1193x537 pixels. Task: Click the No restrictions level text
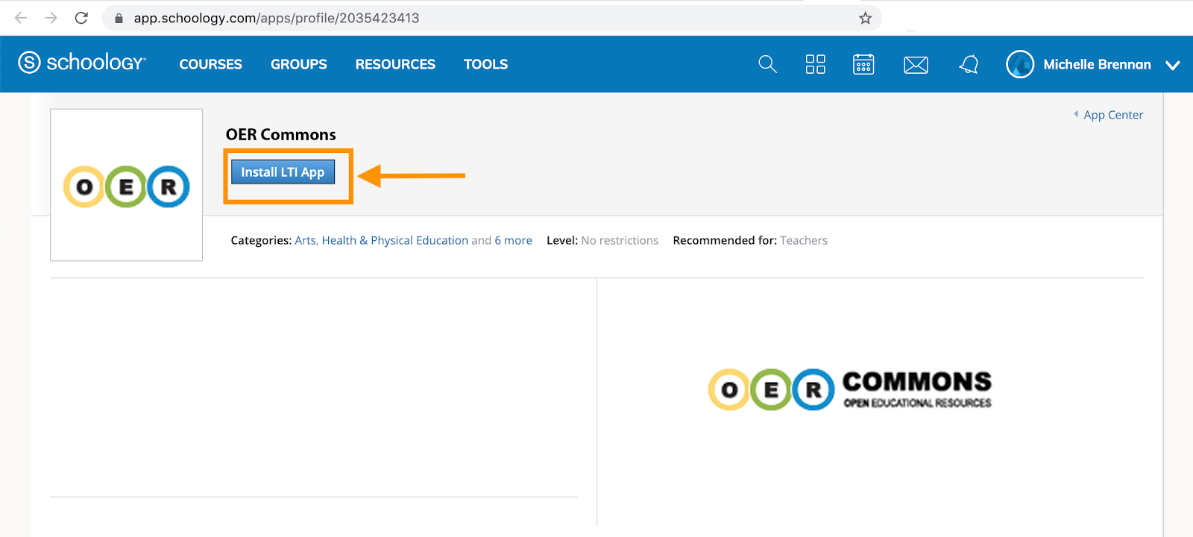[620, 240]
